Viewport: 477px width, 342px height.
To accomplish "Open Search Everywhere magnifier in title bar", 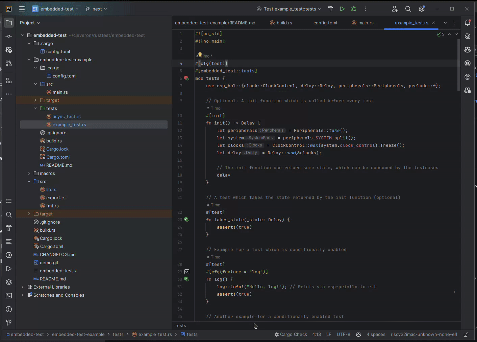I will 408,9.
